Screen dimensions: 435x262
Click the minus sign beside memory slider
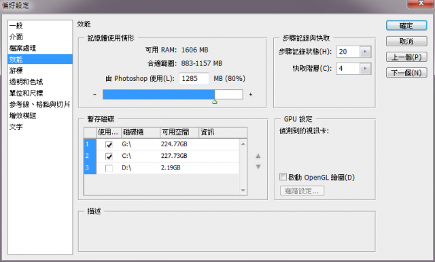click(94, 95)
